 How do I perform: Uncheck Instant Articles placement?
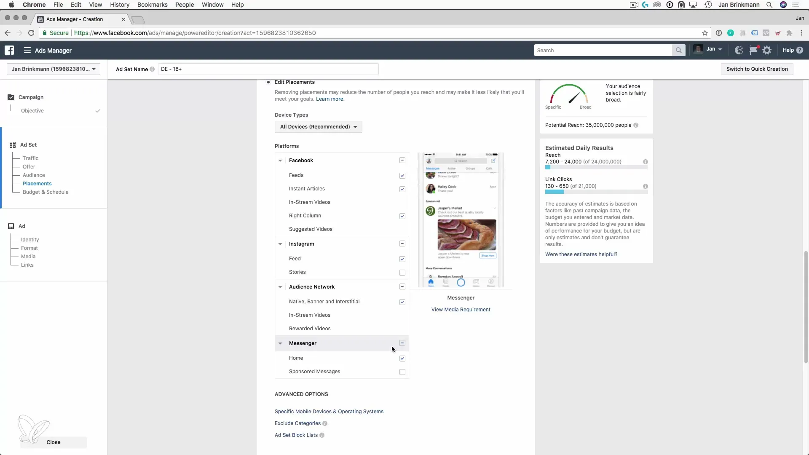pos(402,189)
